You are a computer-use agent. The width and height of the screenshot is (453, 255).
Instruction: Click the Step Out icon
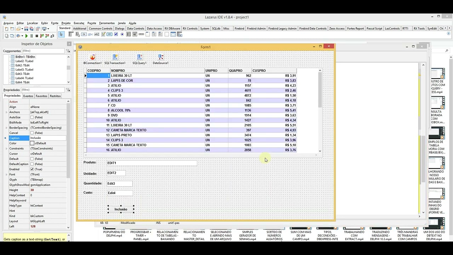52,36
